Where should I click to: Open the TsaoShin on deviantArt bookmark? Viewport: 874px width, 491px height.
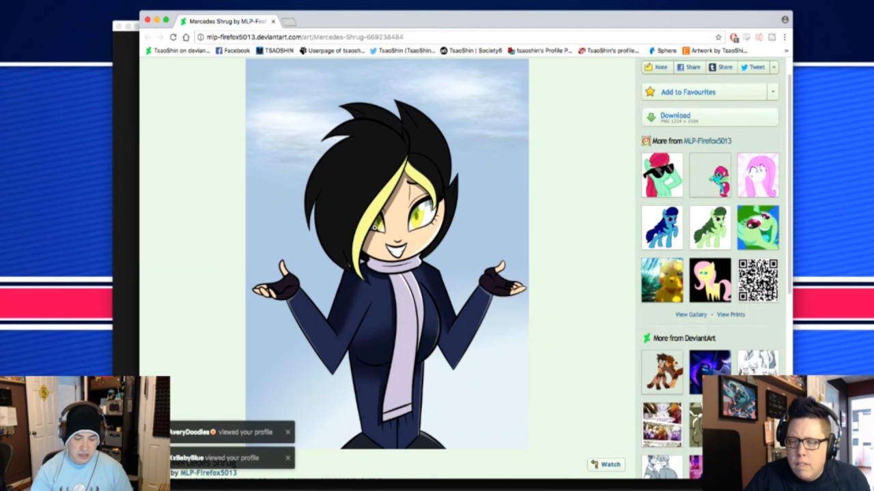178,50
